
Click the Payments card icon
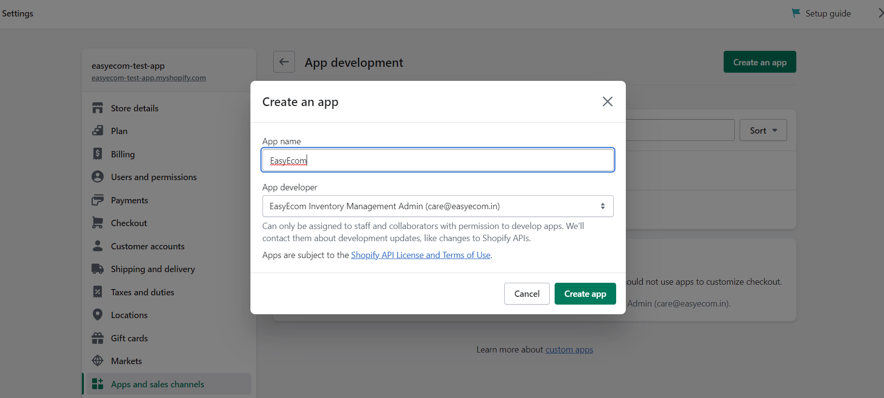coord(97,200)
